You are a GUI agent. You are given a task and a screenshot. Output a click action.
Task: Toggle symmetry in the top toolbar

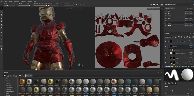(x=77, y=5)
